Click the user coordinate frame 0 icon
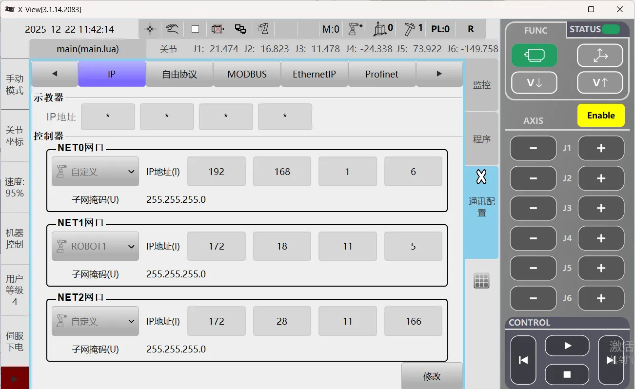Viewport: 635px width, 389px height. [383, 29]
